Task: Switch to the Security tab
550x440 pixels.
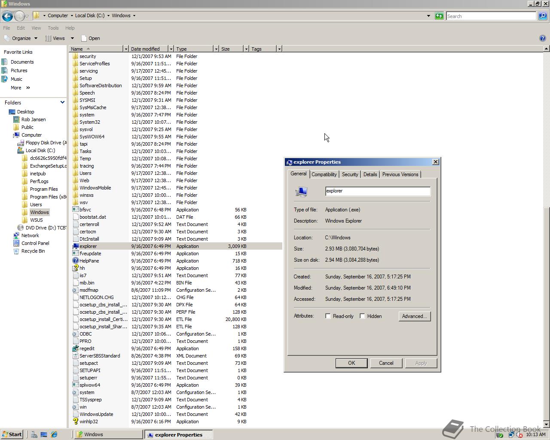Action: tap(350, 174)
